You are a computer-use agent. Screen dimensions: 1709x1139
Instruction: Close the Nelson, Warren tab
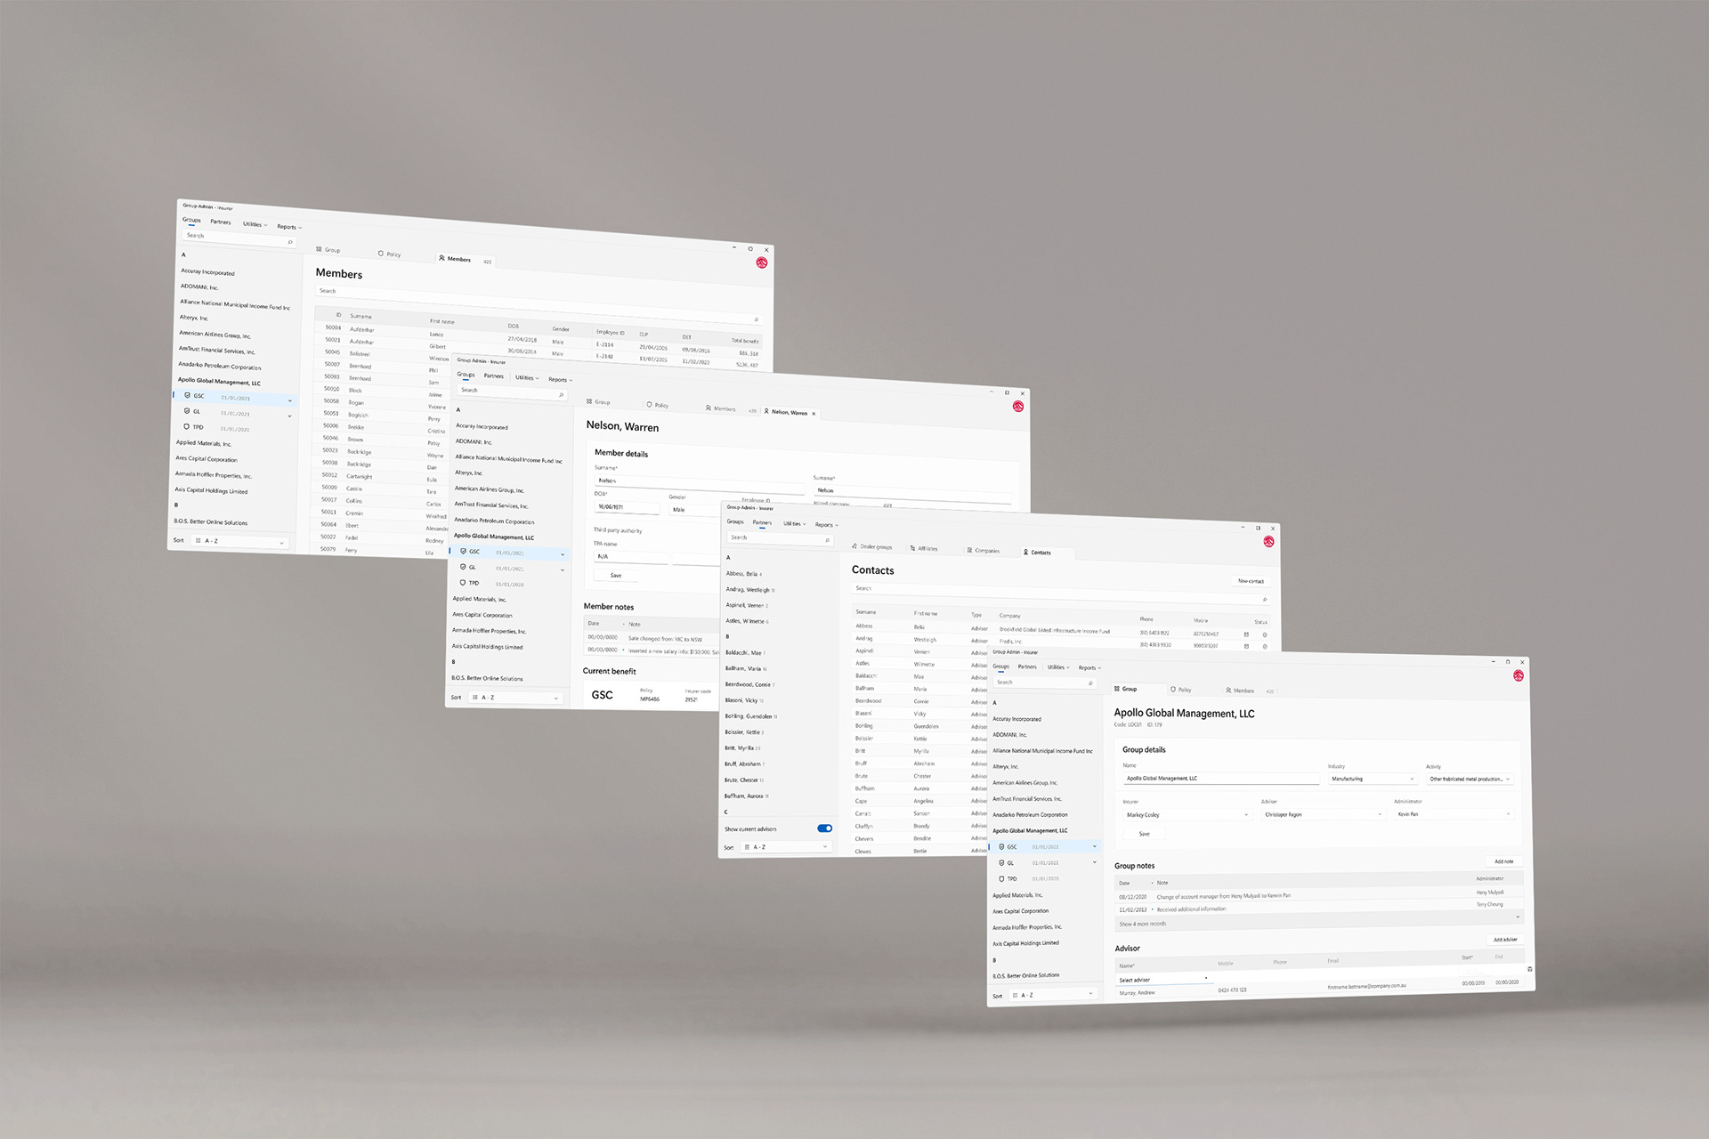tap(814, 413)
